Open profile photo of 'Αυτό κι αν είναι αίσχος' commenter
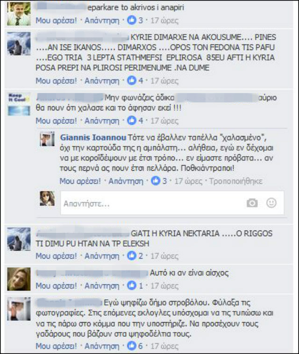Image resolution: width=299 pixels, height=354 pixels. [x=19, y=279]
